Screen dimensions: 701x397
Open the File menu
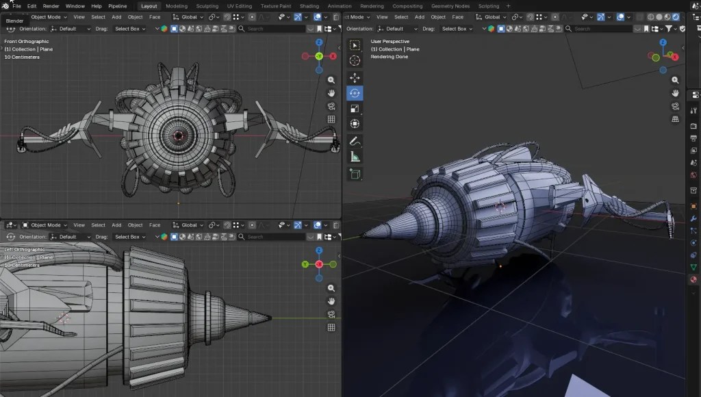[x=16, y=6]
